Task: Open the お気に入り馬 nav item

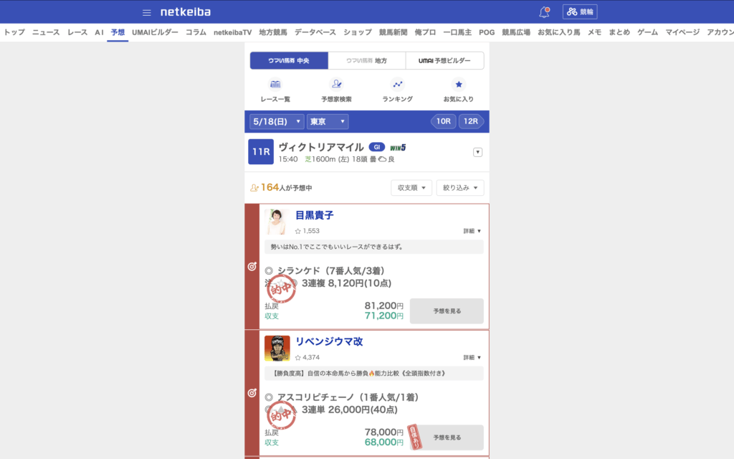Action: point(559,32)
